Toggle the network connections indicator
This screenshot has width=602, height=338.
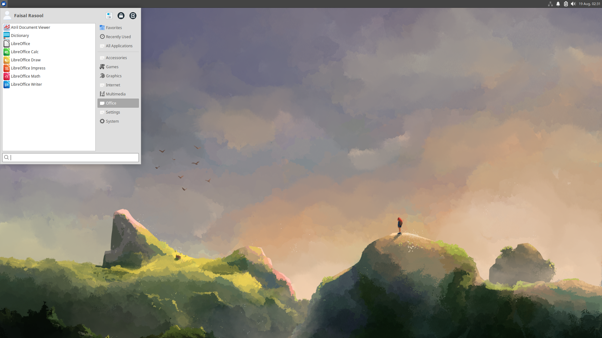click(x=550, y=4)
